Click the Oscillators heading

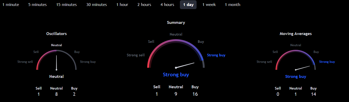click(x=56, y=34)
